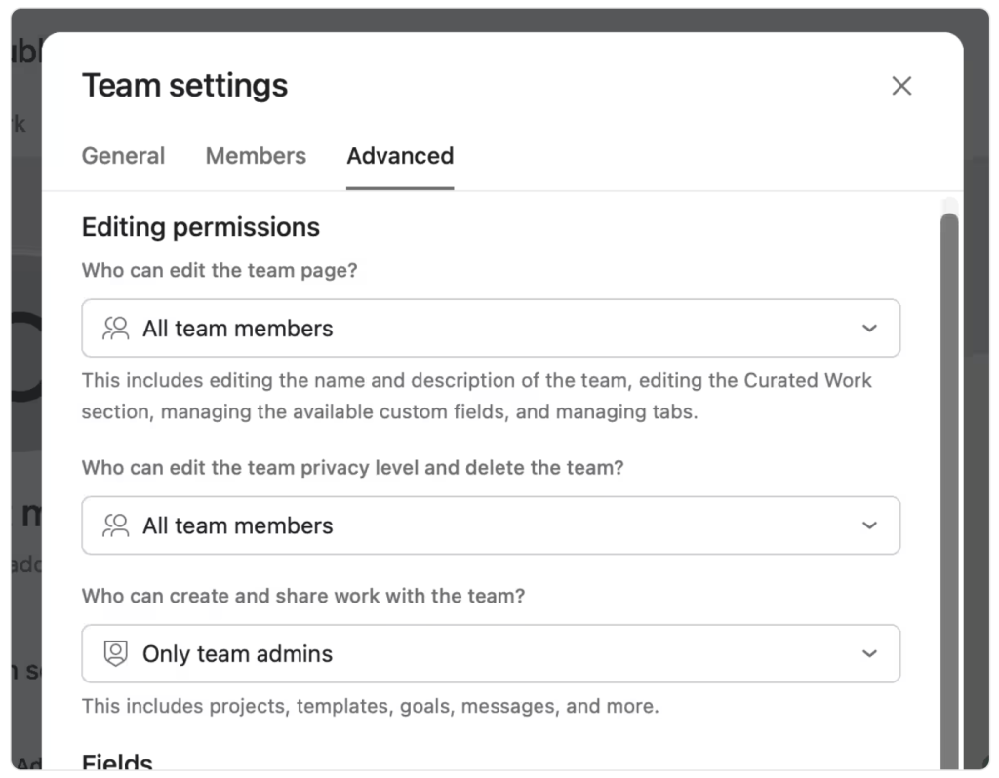Click 'Who can create and share work' label

click(302, 596)
